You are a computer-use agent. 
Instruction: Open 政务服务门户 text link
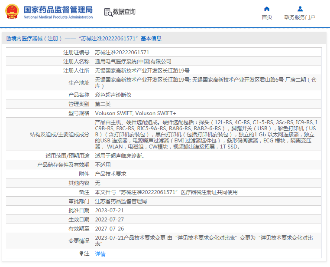300,17
